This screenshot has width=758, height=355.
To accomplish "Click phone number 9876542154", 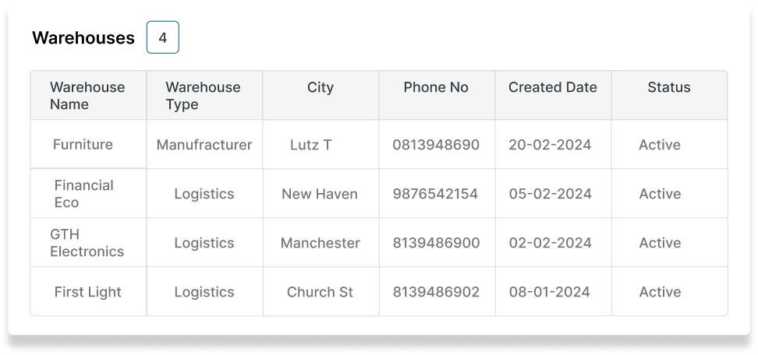I will pos(435,194).
